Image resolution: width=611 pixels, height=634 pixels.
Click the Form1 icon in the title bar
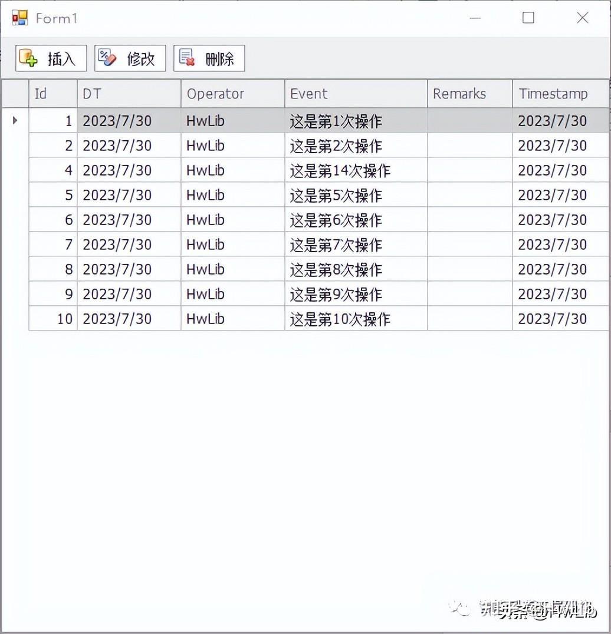pos(19,18)
